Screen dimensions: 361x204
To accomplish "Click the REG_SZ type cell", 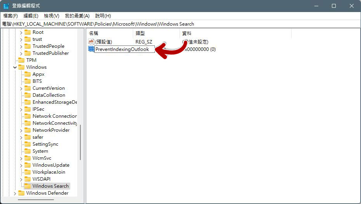I will click(144, 42).
